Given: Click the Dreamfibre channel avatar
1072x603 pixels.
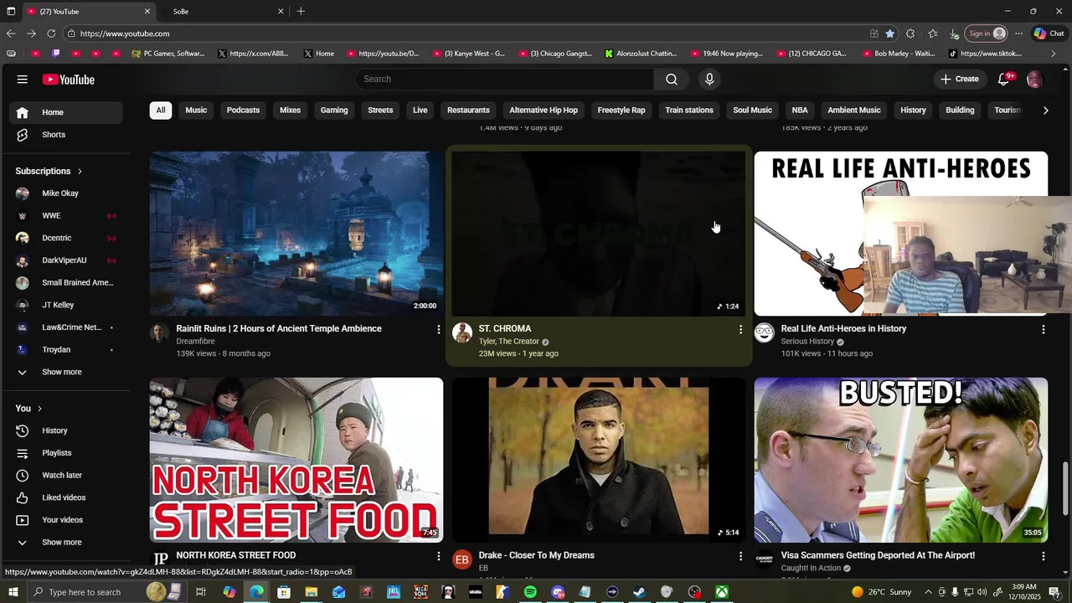Looking at the screenshot, I should 159,333.
